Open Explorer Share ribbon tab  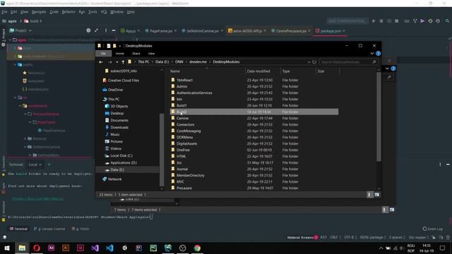136,54
